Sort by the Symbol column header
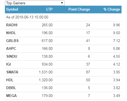The image size is (127, 101). 12,9
